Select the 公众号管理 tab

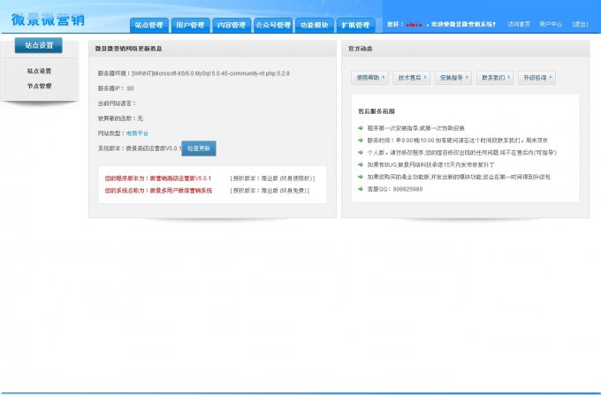coord(273,26)
